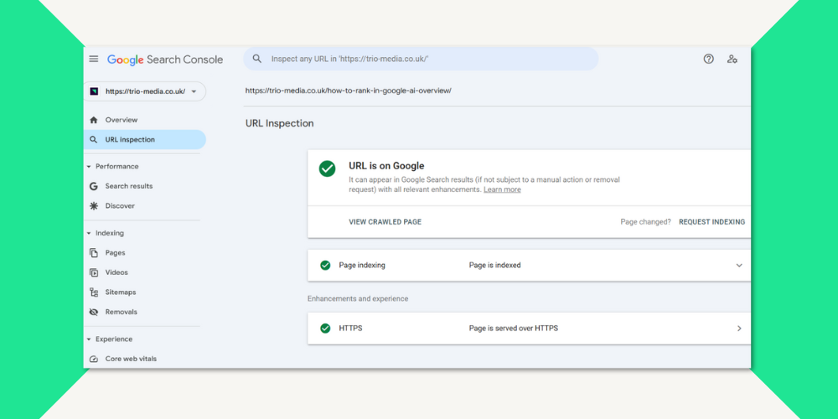This screenshot has height=419, width=838.
Task: Click the Videos play icon
Action: point(94,272)
